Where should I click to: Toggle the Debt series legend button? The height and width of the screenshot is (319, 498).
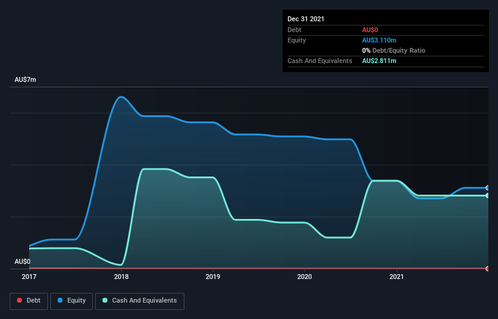pos(29,301)
